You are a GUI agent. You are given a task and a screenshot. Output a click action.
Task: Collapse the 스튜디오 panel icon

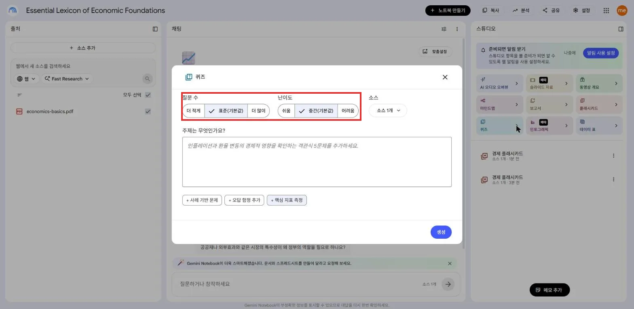621,29
